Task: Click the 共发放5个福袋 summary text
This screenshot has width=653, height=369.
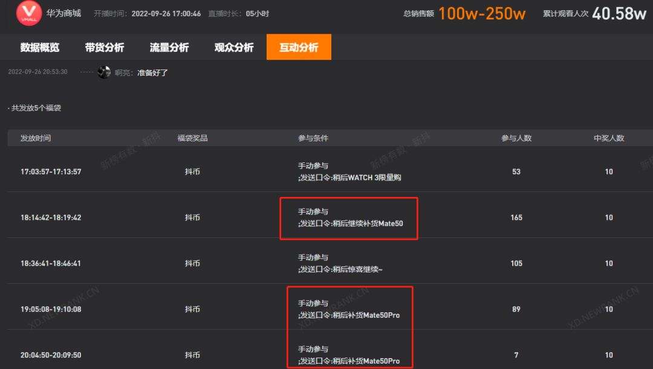Action: pyautogui.click(x=36, y=108)
